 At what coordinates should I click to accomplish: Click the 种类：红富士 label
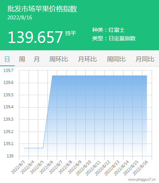108,30
